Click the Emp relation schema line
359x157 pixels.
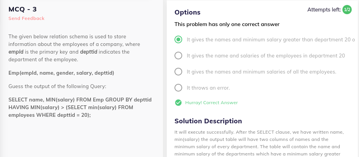point(61,73)
